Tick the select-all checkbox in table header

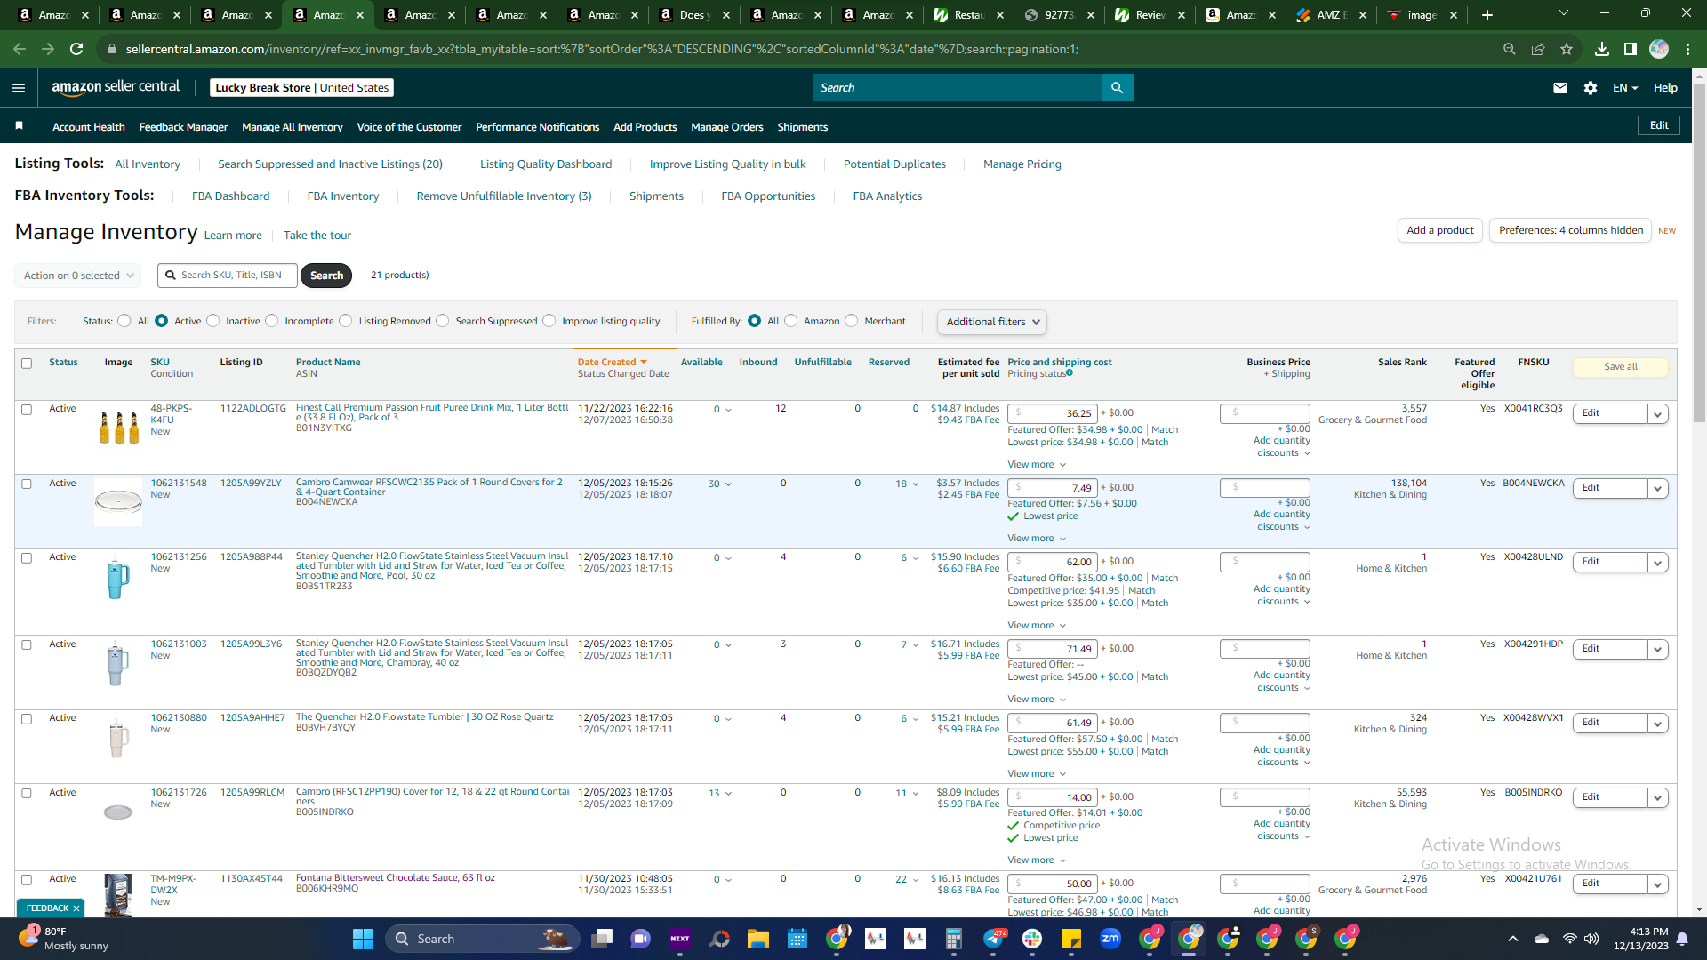click(27, 363)
